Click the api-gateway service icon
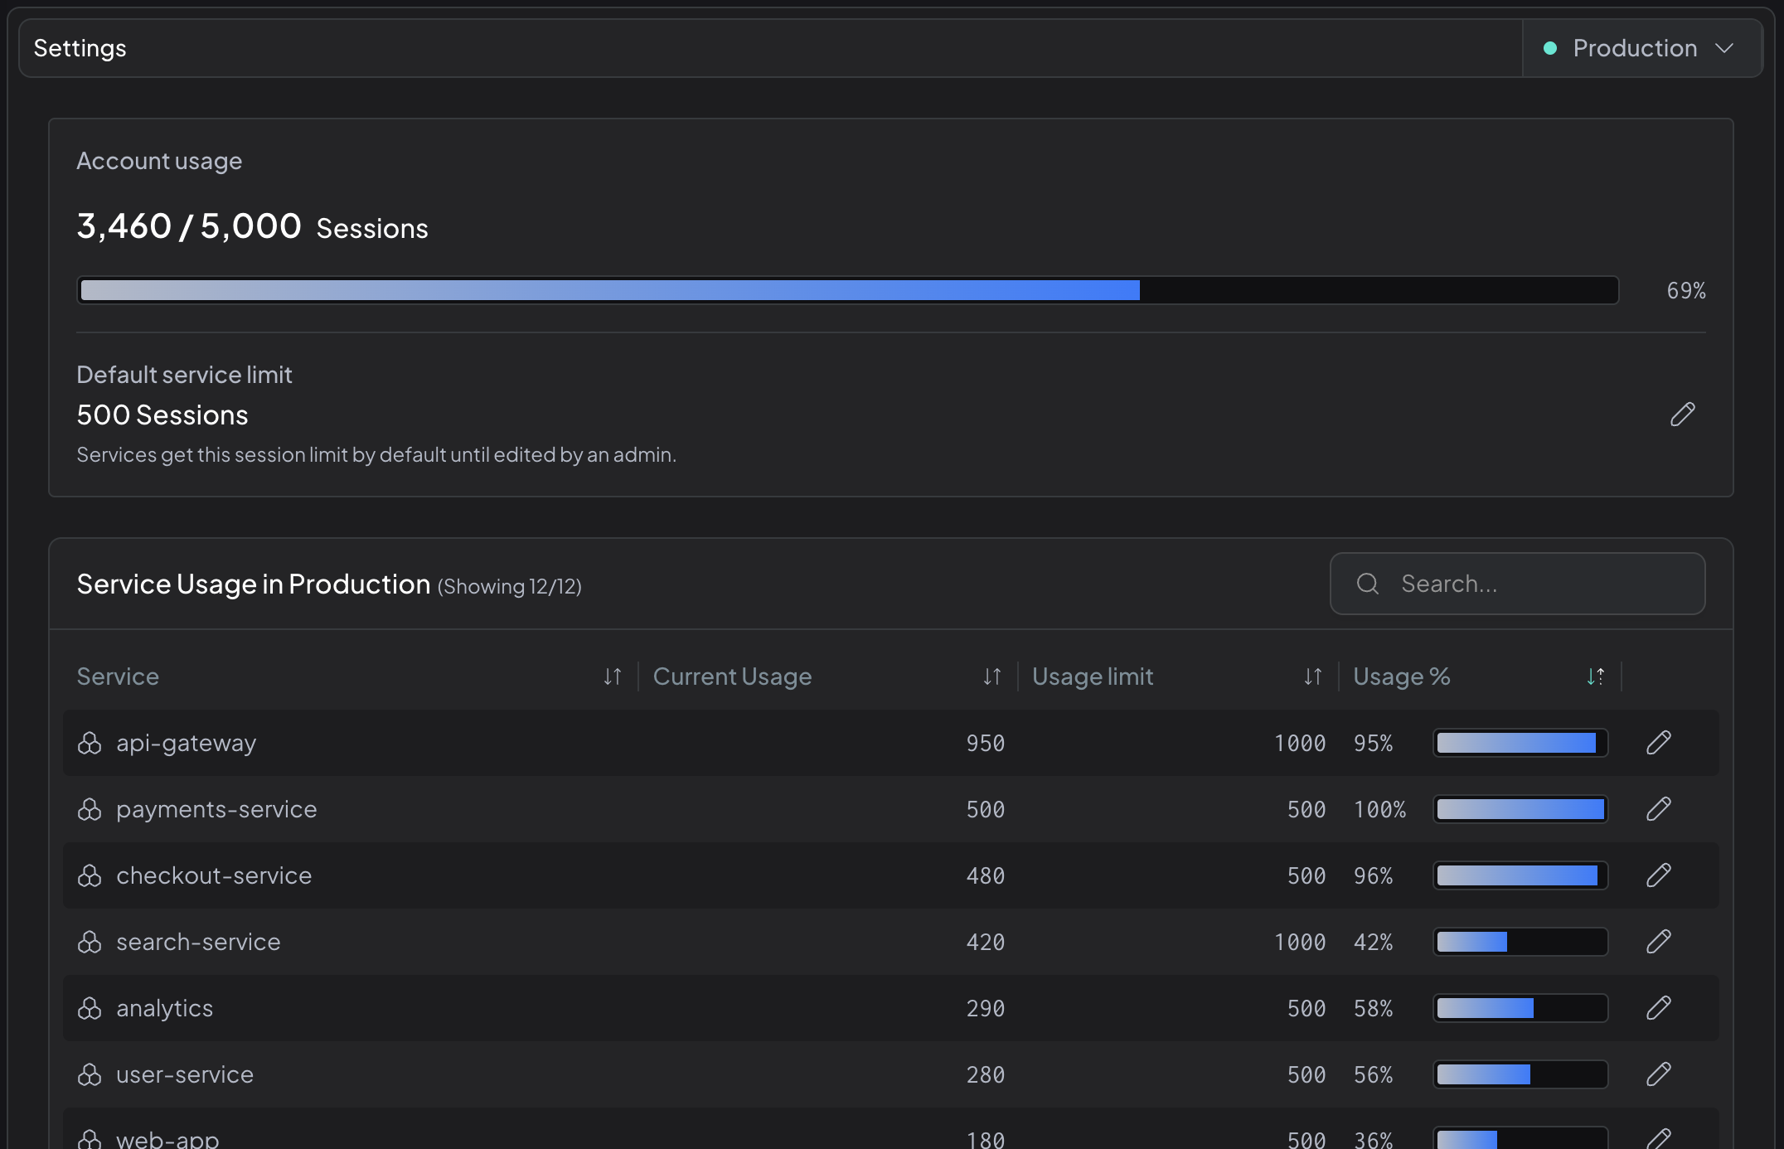Viewport: 1784px width, 1149px height. tap(90, 743)
